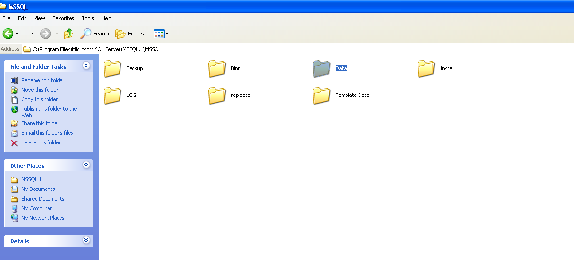Open My Documents from Other Places
This screenshot has width=574, height=260.
[38, 189]
